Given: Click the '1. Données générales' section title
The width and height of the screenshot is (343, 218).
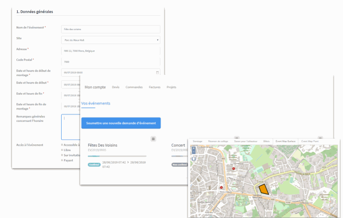Looking at the screenshot, I should [x=35, y=12].
